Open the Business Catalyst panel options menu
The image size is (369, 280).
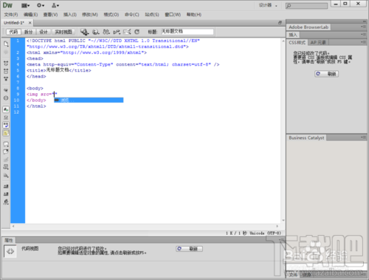(x=363, y=137)
